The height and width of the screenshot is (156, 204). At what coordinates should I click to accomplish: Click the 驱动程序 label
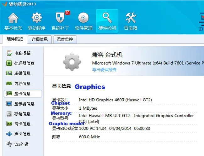pos(36,28)
